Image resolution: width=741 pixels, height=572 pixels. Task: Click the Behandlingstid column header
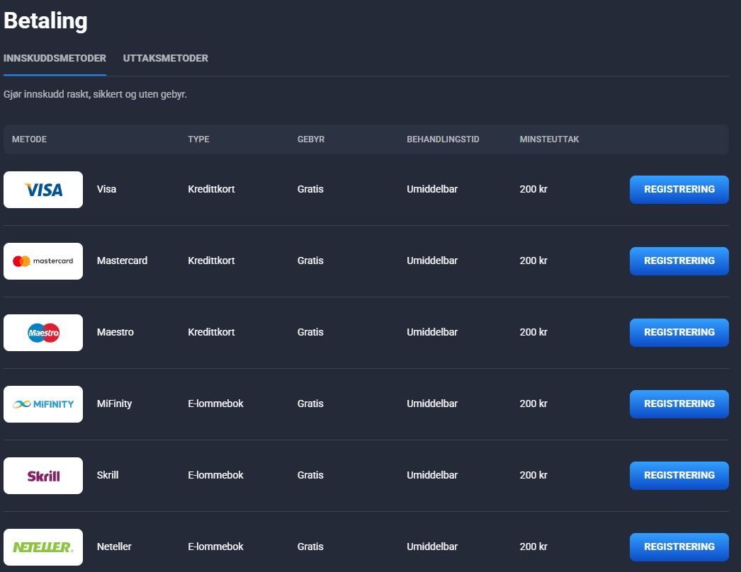pos(443,139)
